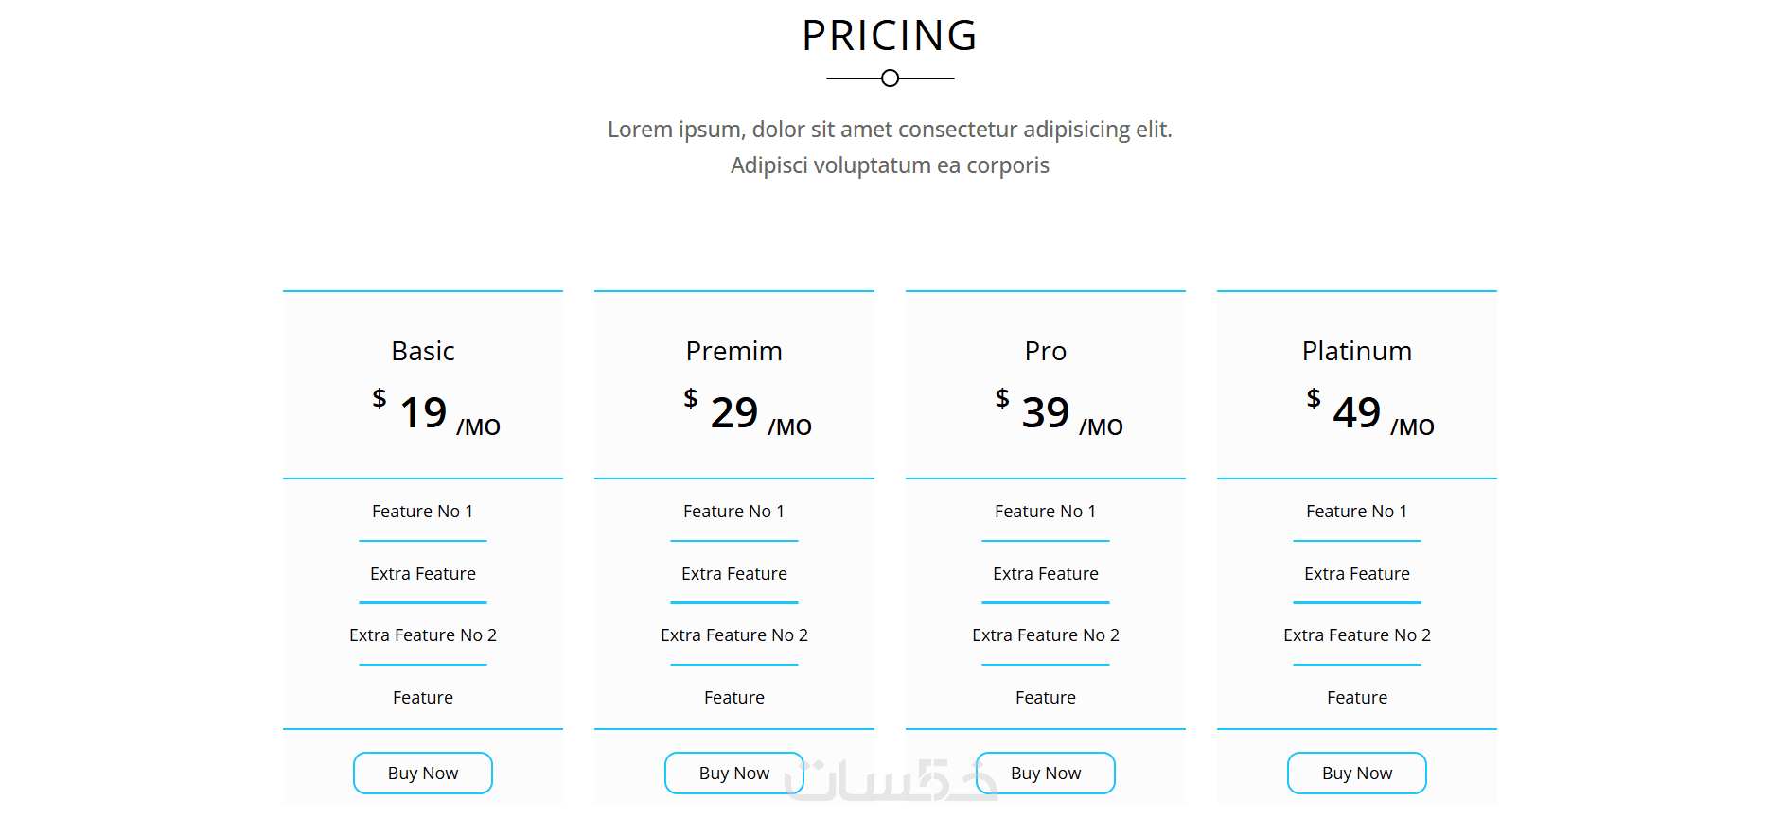The width and height of the screenshot is (1783, 818).
Task: Click Feature No 1 in Basic plan
Action: pos(423,512)
